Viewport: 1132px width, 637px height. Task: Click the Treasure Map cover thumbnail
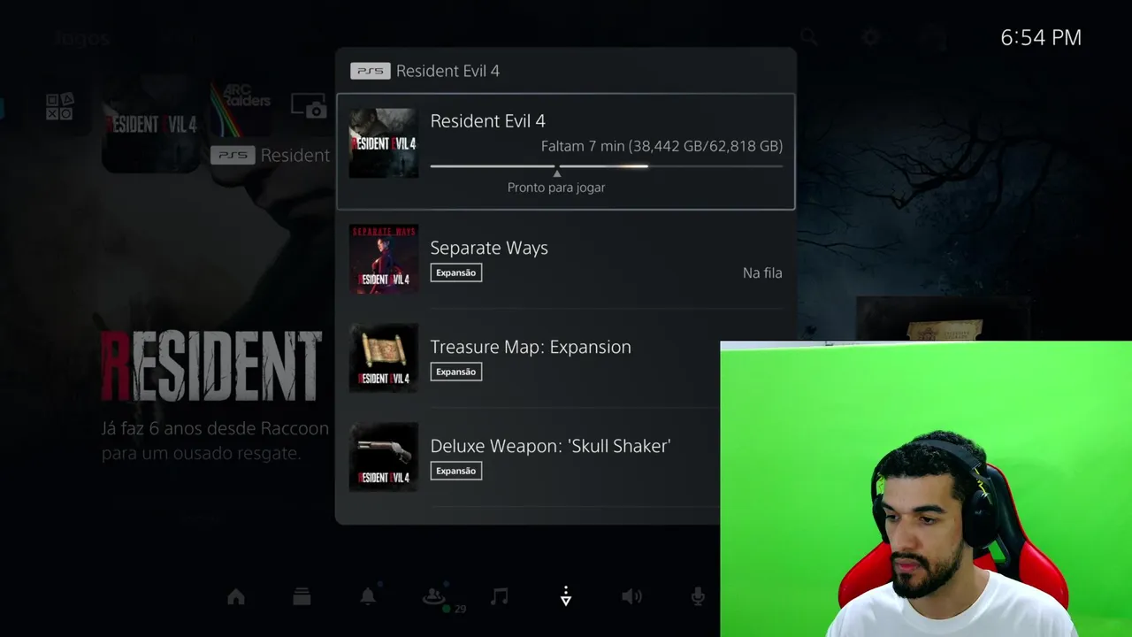[383, 358]
